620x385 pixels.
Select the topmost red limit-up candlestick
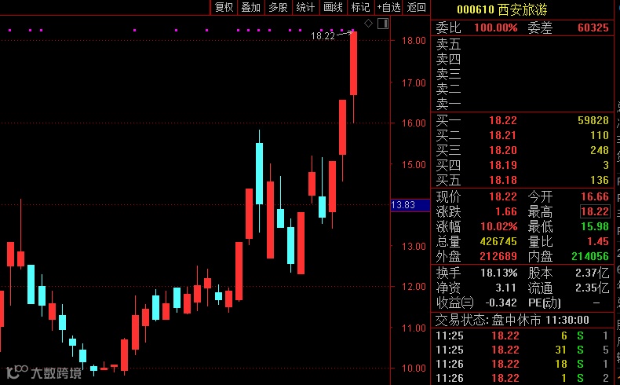click(x=353, y=64)
